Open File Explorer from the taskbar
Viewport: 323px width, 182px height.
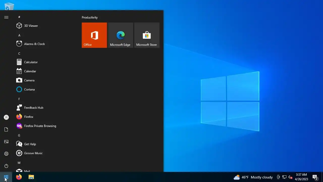pos(31,177)
